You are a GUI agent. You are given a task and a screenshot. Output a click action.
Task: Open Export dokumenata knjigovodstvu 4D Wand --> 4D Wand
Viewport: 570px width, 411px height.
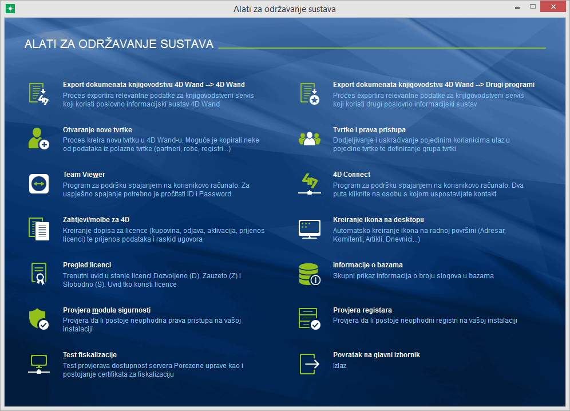pyautogui.click(x=154, y=84)
